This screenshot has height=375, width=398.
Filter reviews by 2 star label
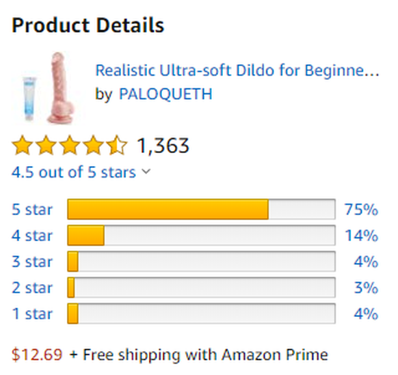pos(32,288)
